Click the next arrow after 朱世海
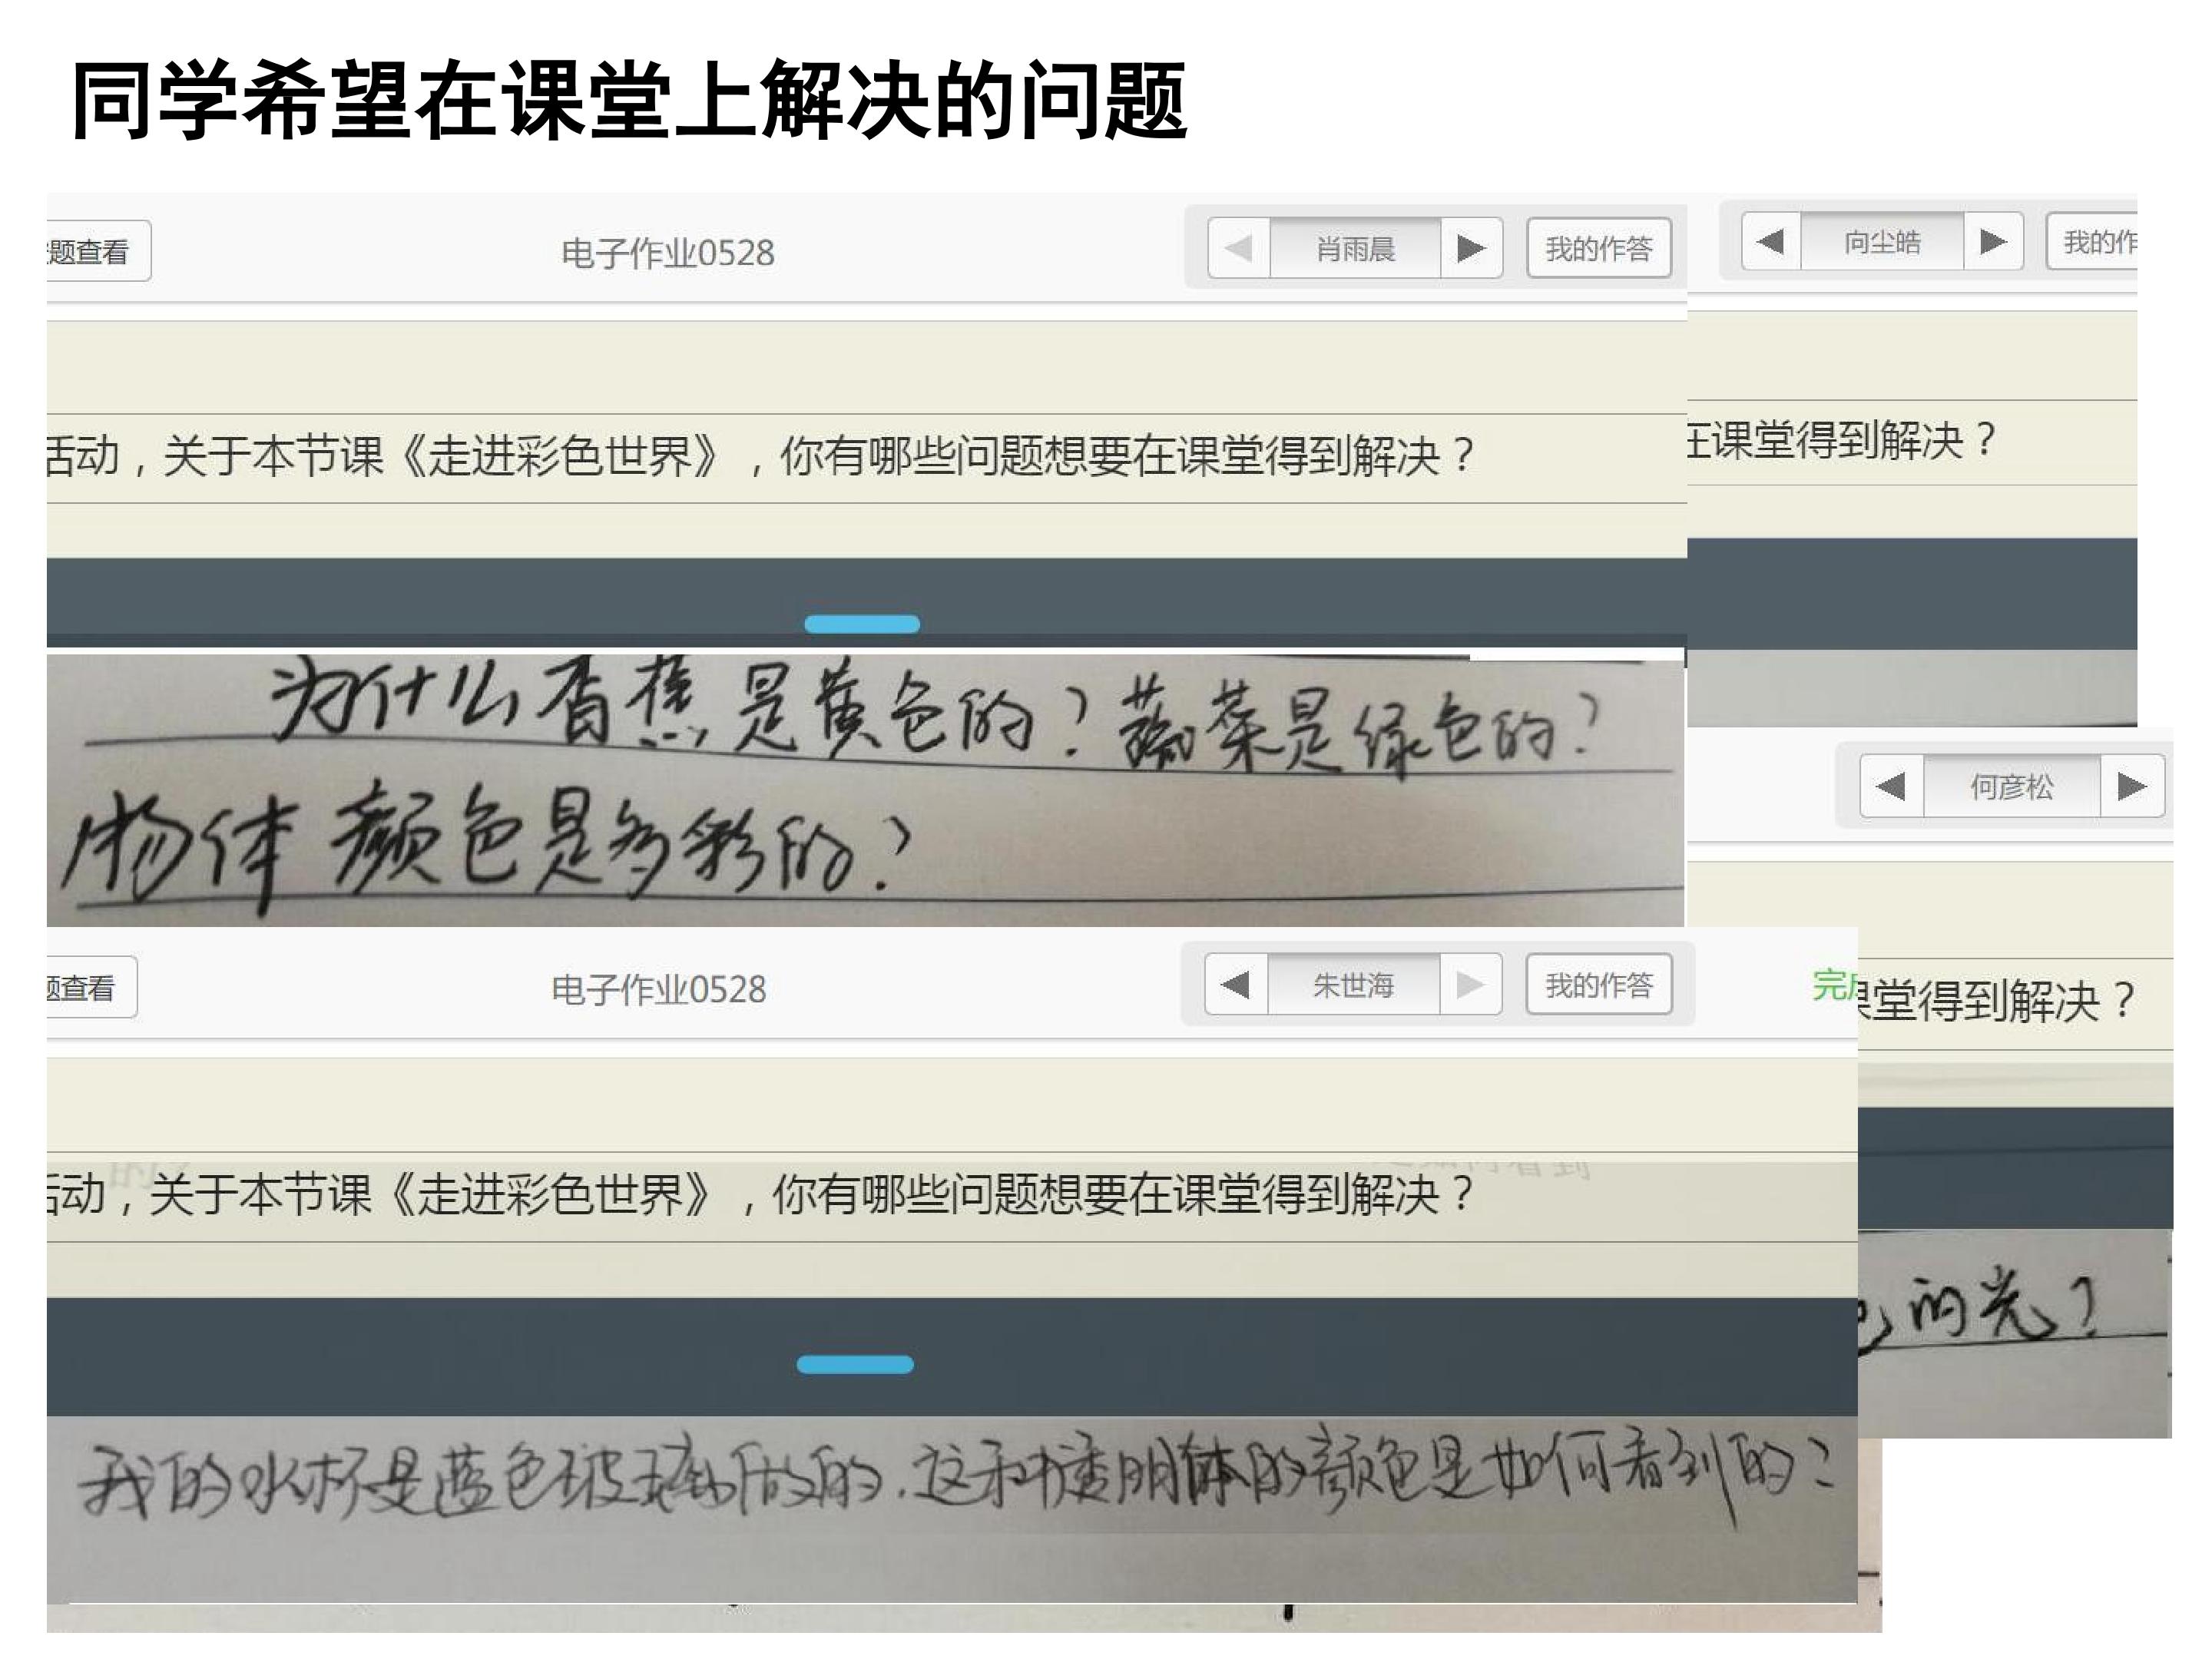This screenshot has height=1659, width=2212. point(1470,985)
